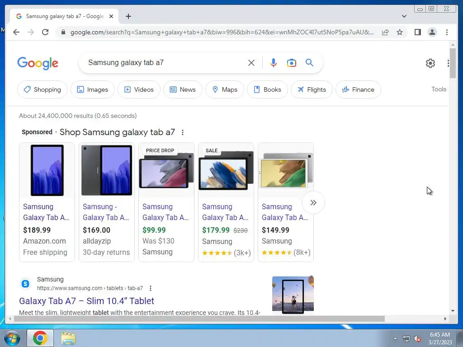Switch to the Videos filter
463x347 pixels.
coord(139,89)
